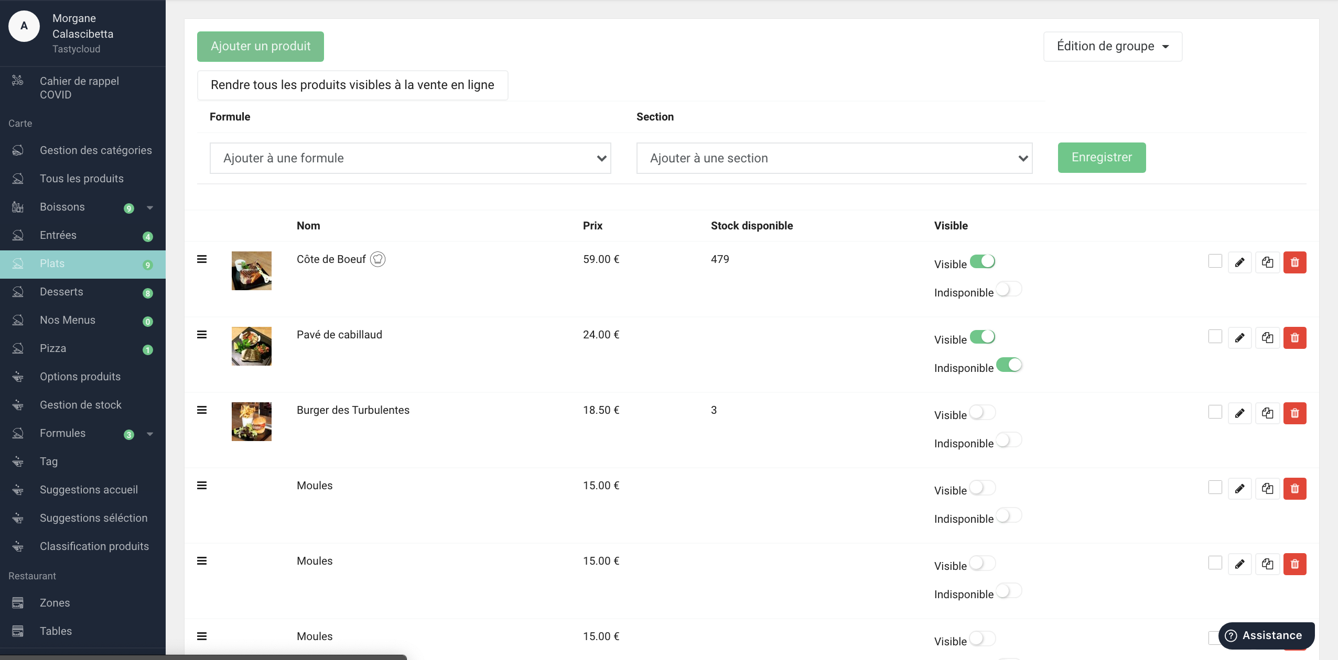Screen dimensions: 1338x660
Task: Click Ajouter un produit button
Action: (261, 47)
